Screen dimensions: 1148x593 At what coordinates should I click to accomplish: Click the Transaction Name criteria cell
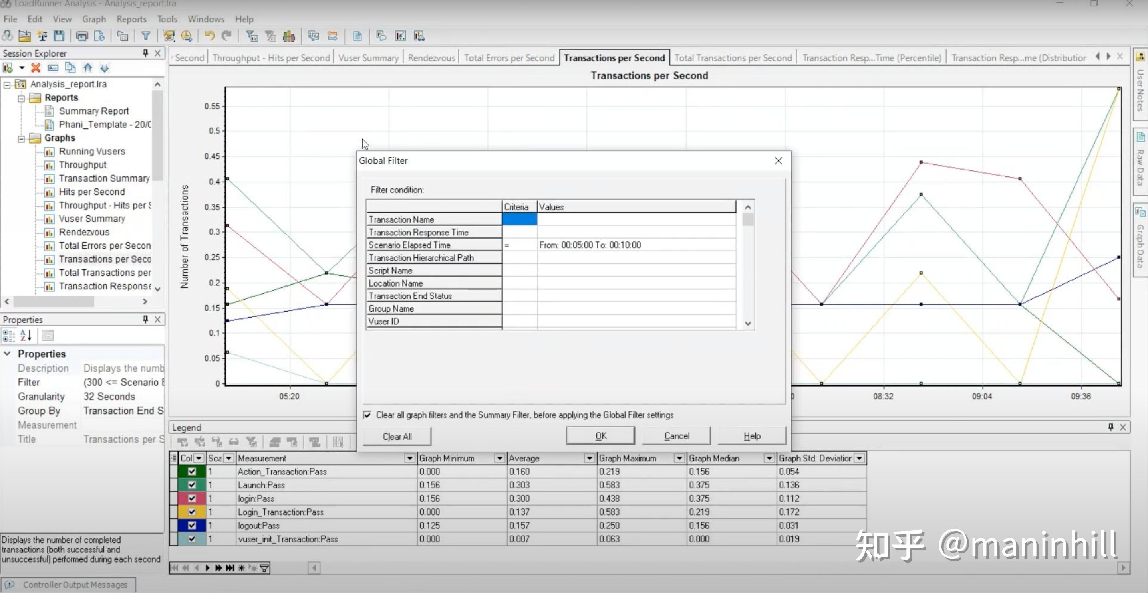tap(519, 219)
